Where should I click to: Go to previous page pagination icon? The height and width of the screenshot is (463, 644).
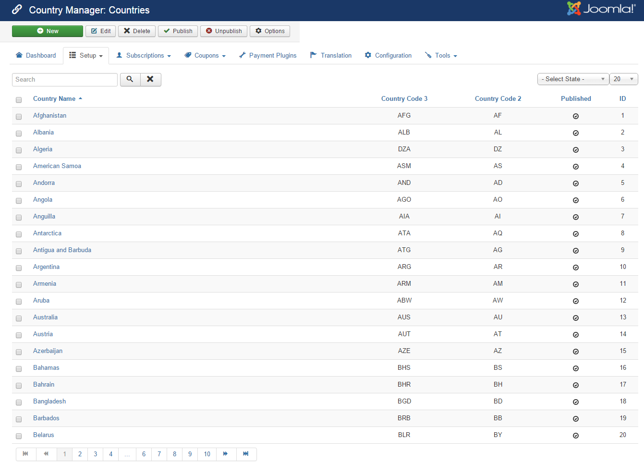(47, 454)
